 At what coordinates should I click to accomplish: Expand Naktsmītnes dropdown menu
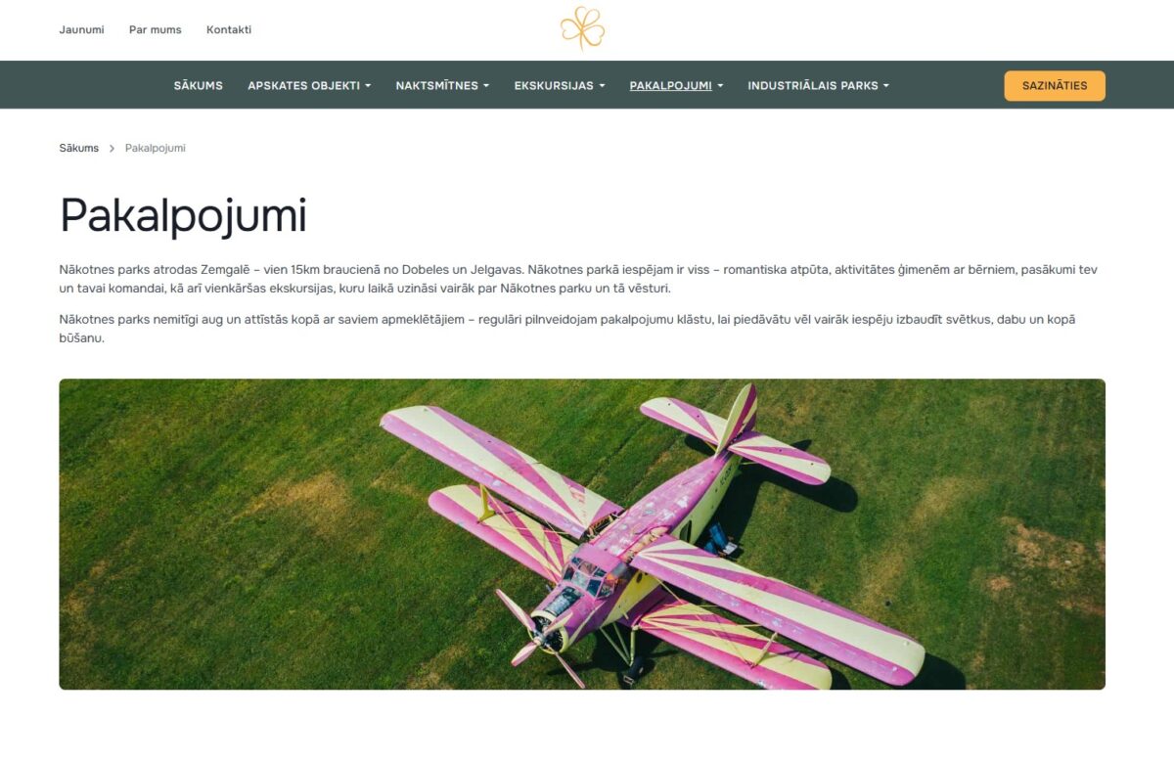(442, 85)
